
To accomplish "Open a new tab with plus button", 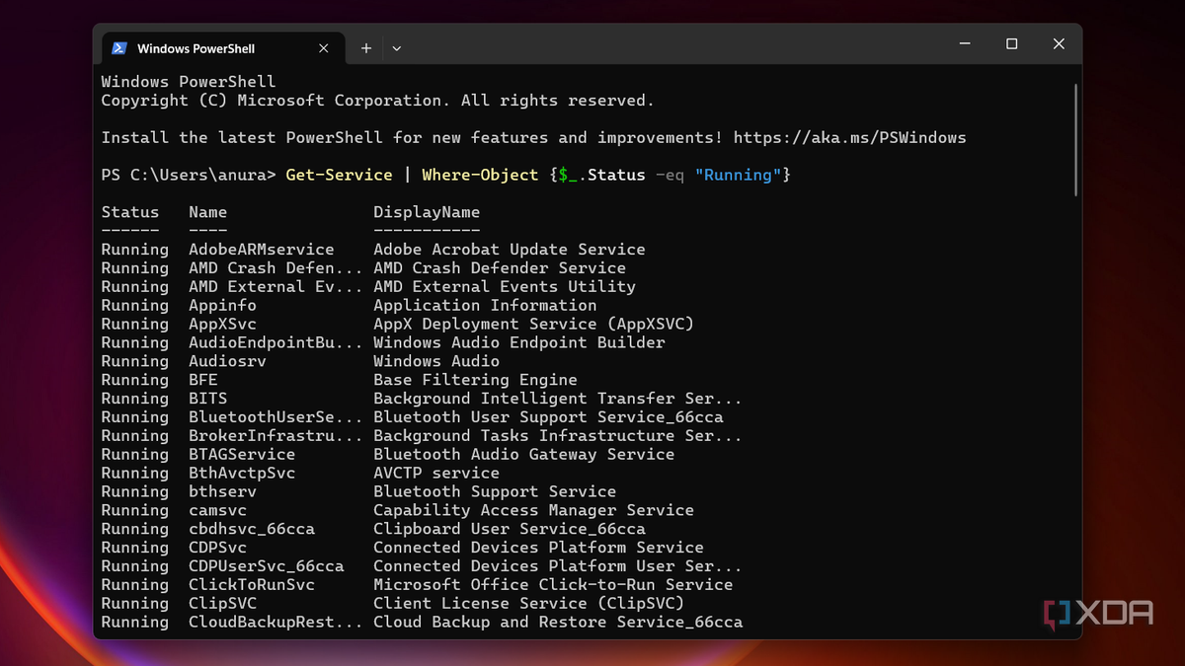I will coord(365,47).
